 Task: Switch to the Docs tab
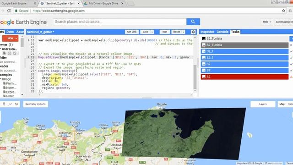click(x=10, y=32)
